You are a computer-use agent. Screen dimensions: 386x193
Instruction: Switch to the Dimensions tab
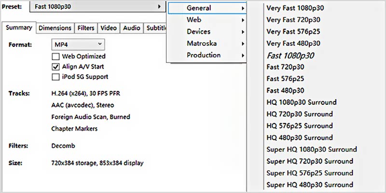(55, 28)
